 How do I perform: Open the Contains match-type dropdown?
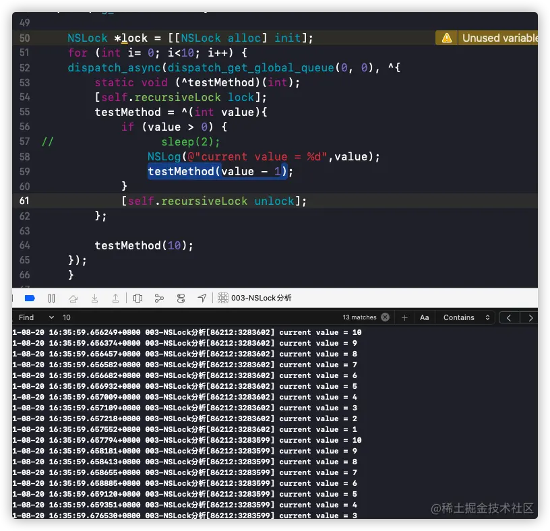tap(466, 317)
